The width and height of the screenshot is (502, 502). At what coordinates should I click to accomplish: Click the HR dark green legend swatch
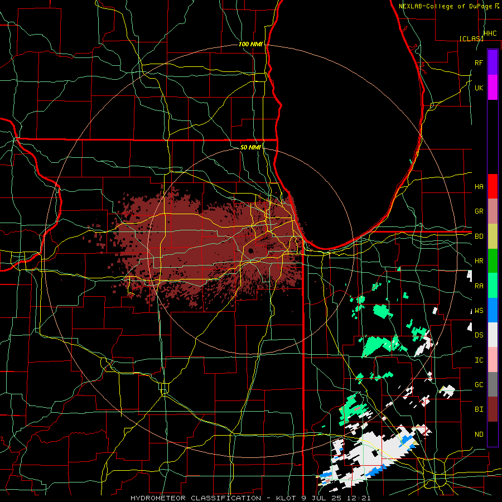pyautogui.click(x=493, y=261)
